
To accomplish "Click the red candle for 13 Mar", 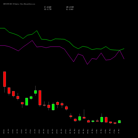I will (x=106, y=120).
